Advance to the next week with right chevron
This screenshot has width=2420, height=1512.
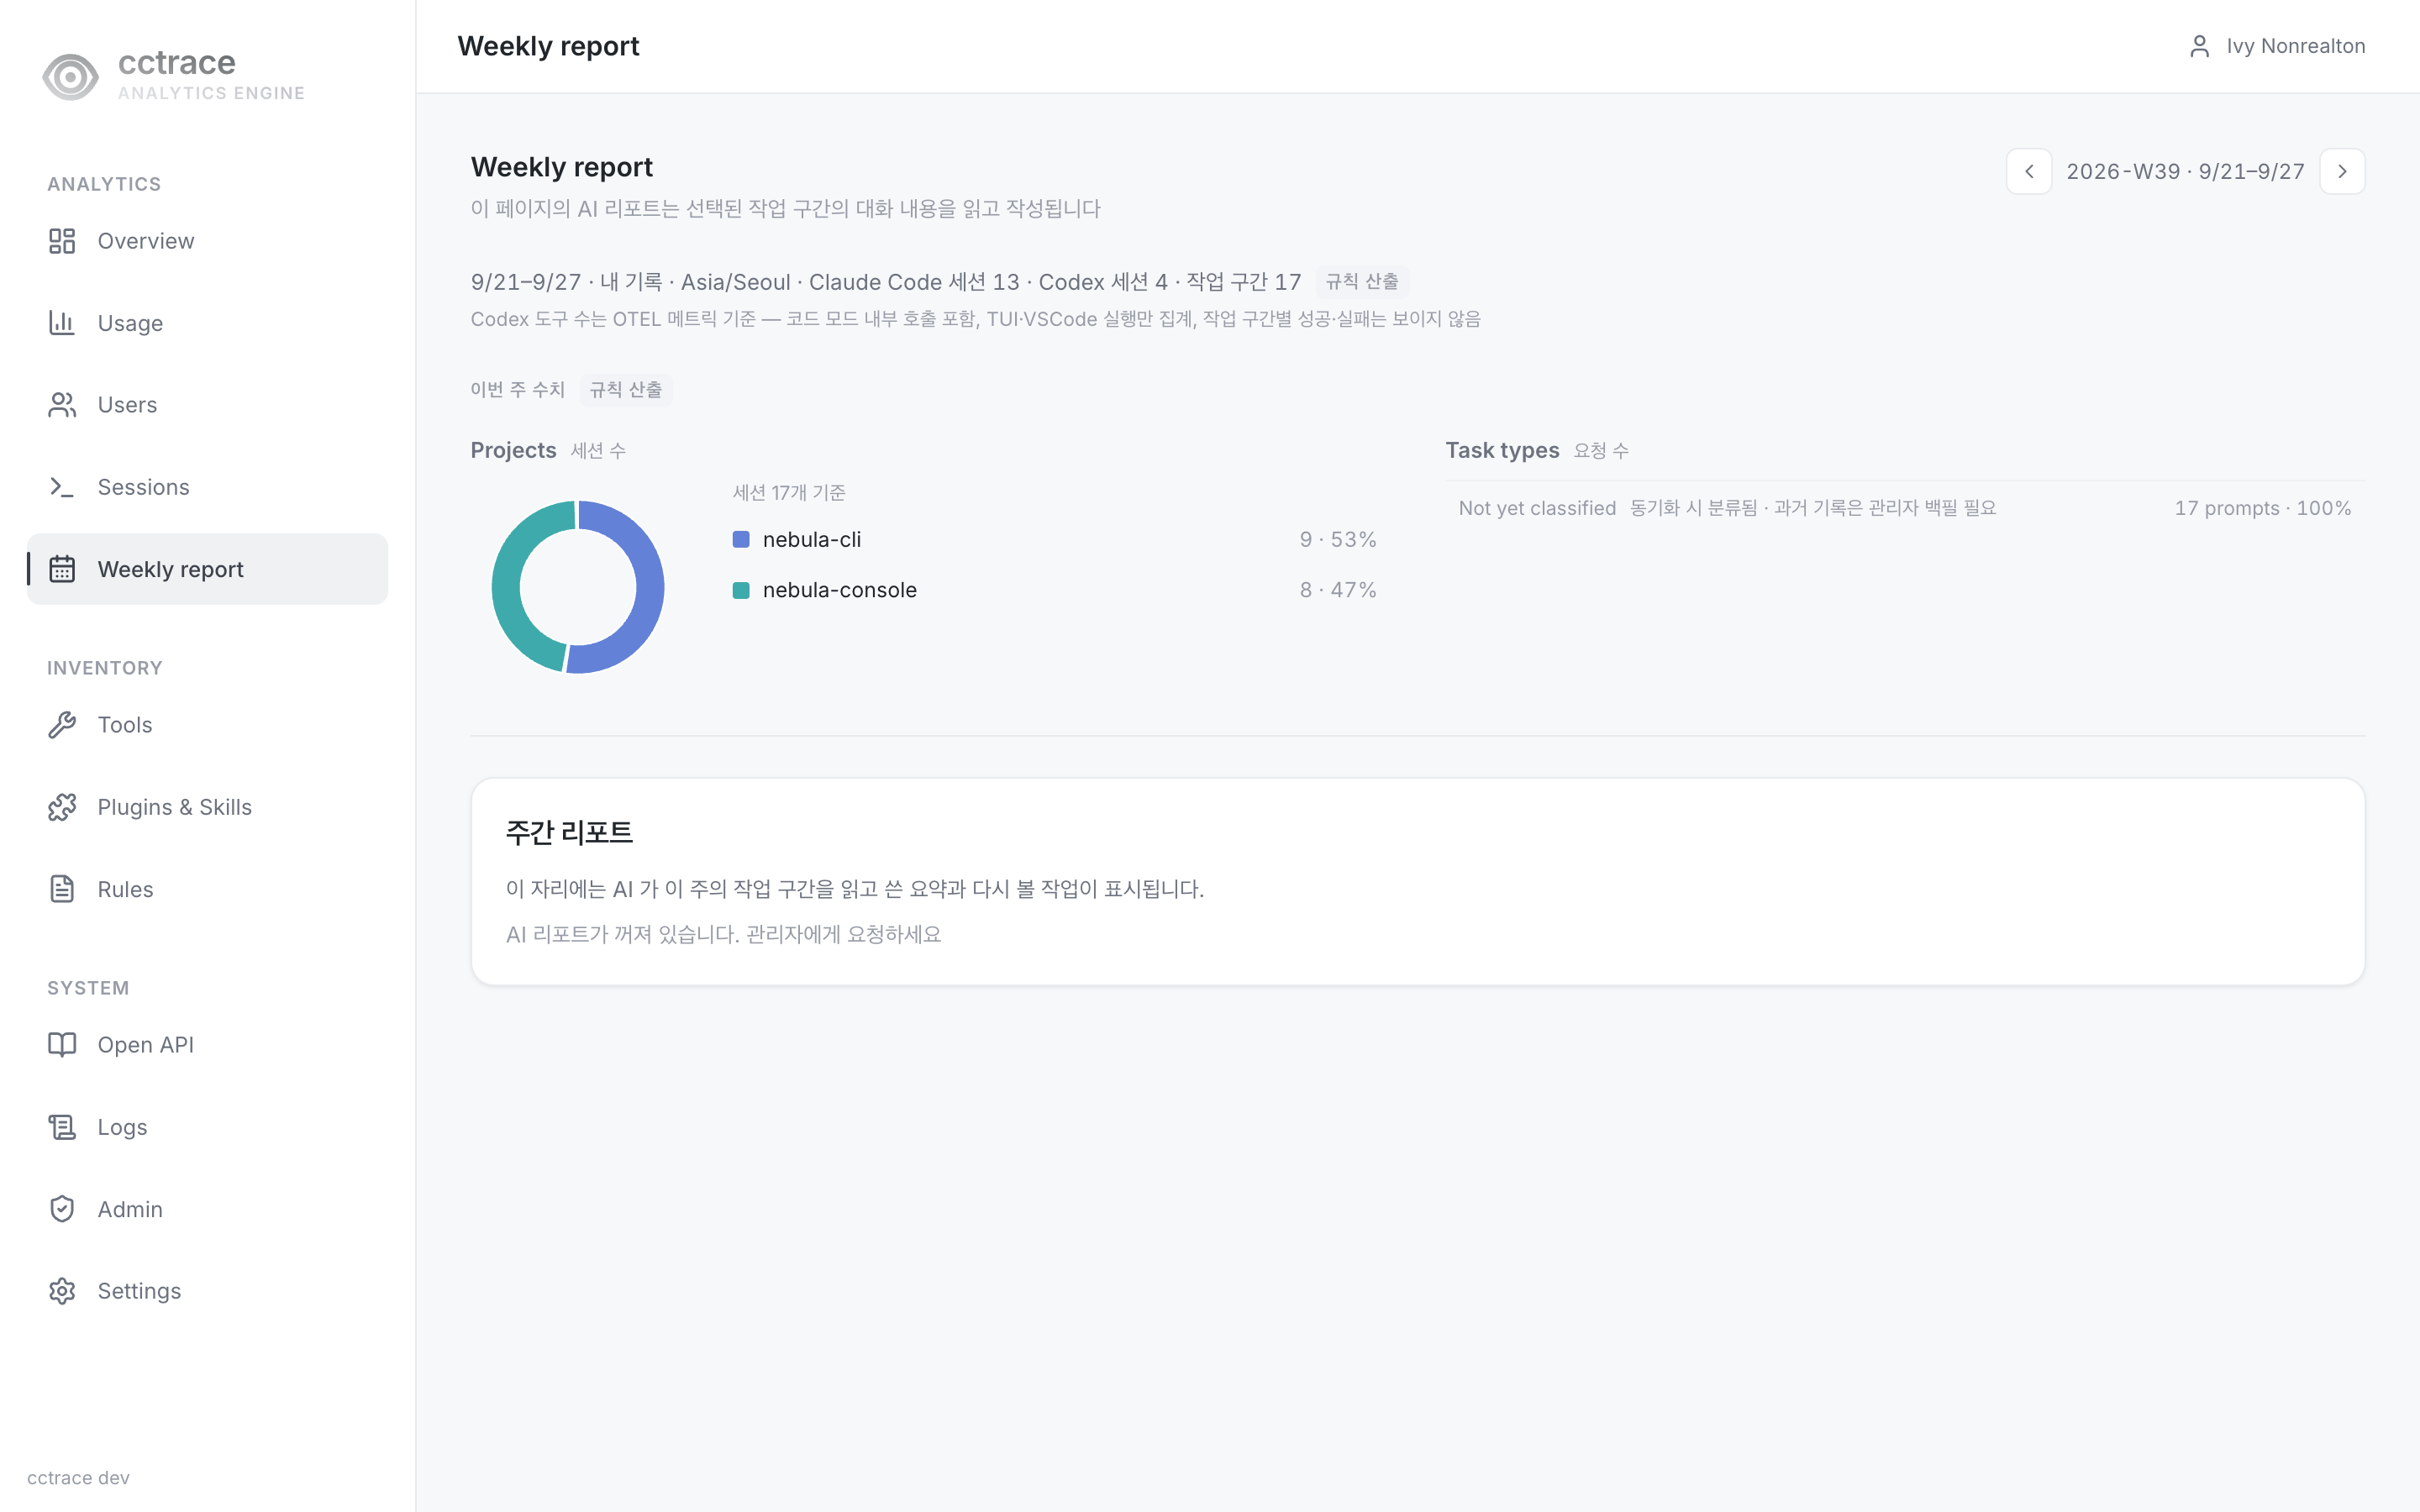(x=2342, y=171)
